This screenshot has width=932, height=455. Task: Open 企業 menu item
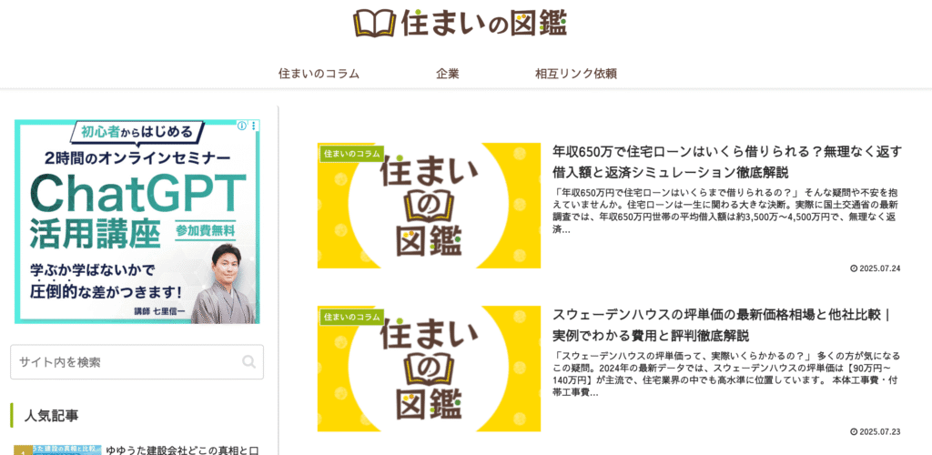[x=448, y=75]
